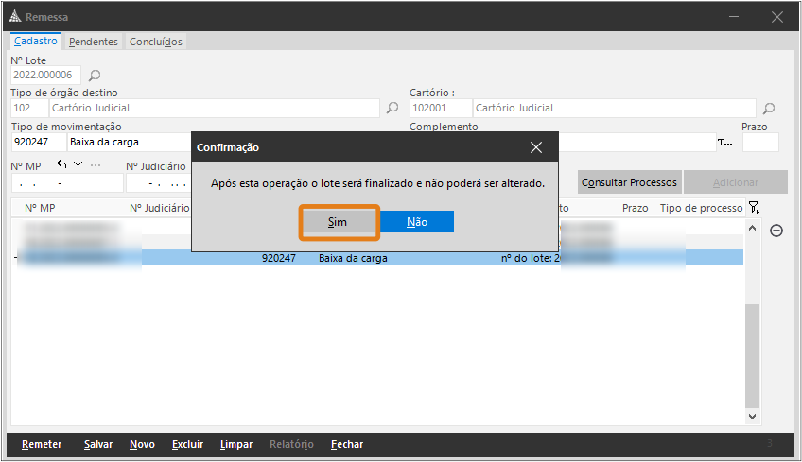
Task: Click the Nº MP column header
Action: 40,208
